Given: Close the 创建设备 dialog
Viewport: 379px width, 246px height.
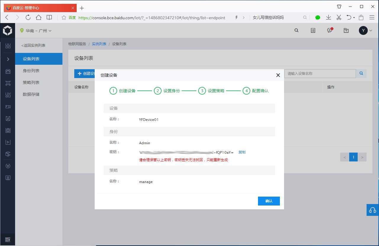Looking at the screenshot, I should [278, 75].
